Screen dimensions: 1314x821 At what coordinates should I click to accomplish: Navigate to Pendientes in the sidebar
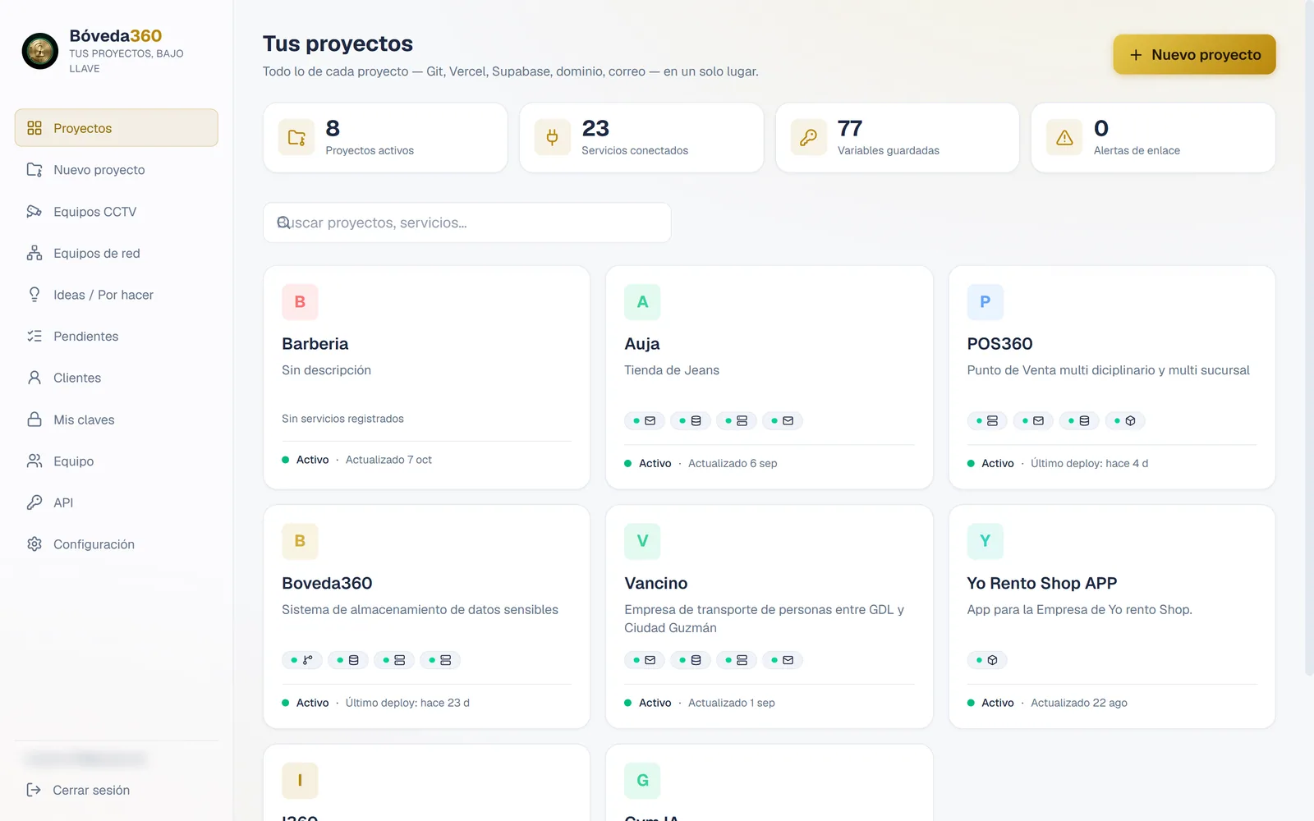(117, 337)
